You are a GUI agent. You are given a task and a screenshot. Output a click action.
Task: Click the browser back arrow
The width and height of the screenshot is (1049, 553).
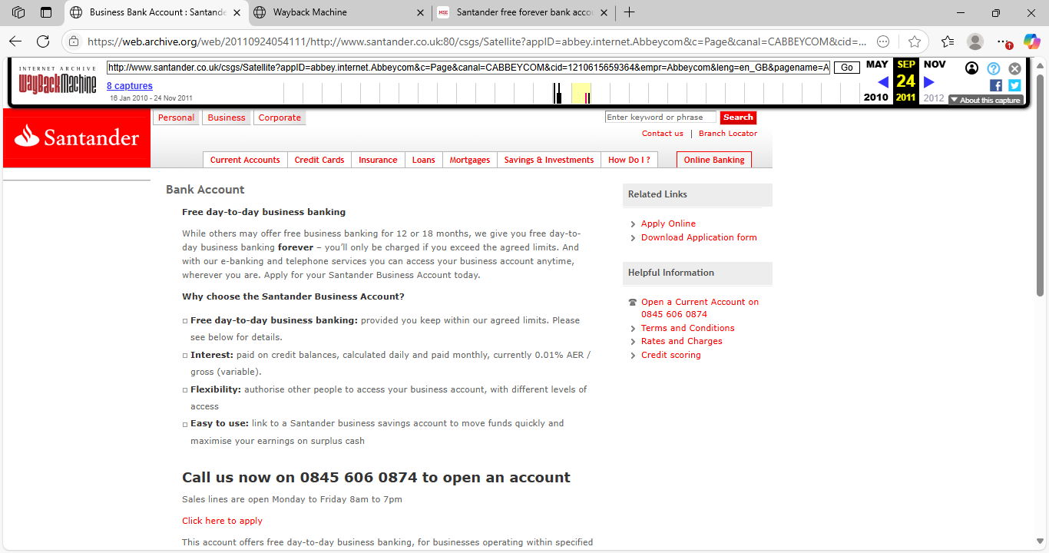pyautogui.click(x=15, y=41)
